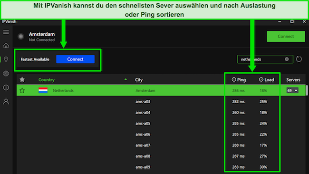The image size is (309, 174).
Task: Favorite the Netherlands server with star
Action: [22, 90]
